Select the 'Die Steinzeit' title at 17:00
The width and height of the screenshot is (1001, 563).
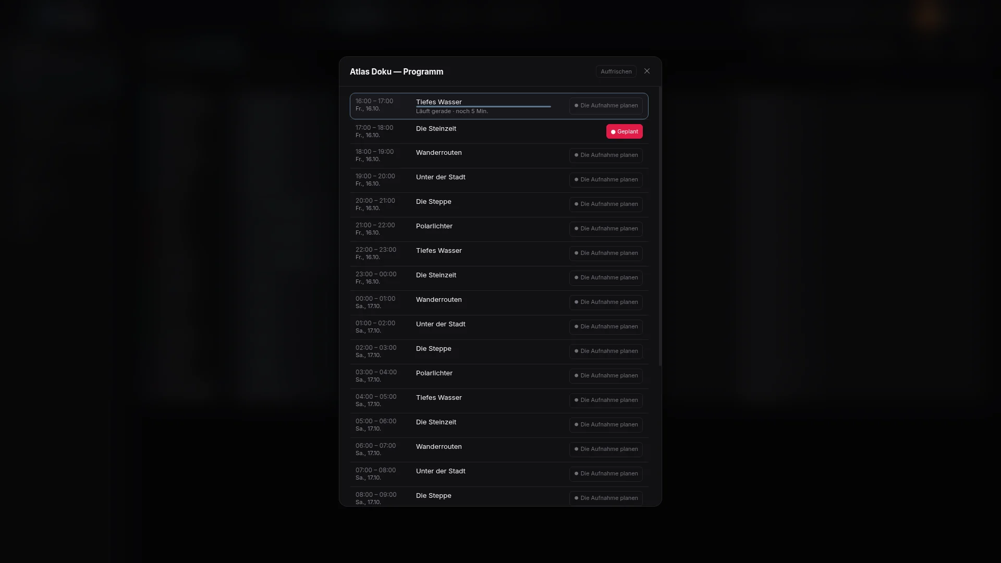[x=436, y=129]
